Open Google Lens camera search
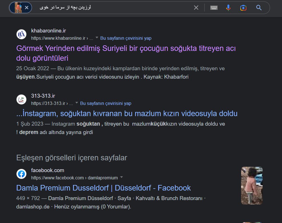This screenshot has height=223, width=282. (x=243, y=8)
